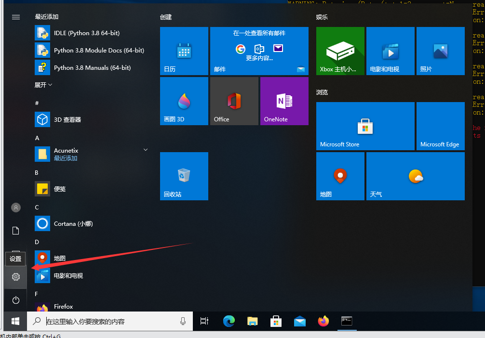
Task: Open the Office tile
Action: tap(234, 101)
